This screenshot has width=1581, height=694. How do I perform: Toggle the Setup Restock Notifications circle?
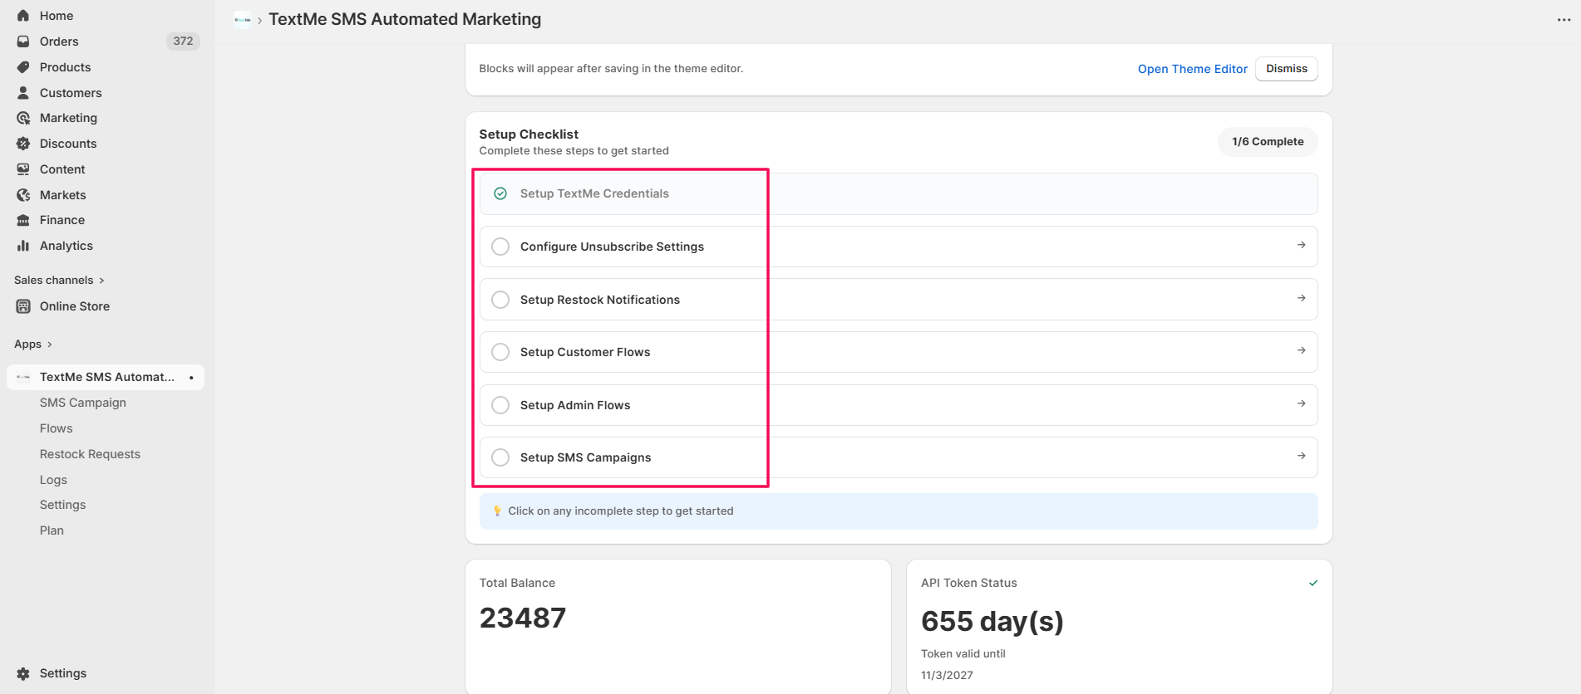click(500, 300)
